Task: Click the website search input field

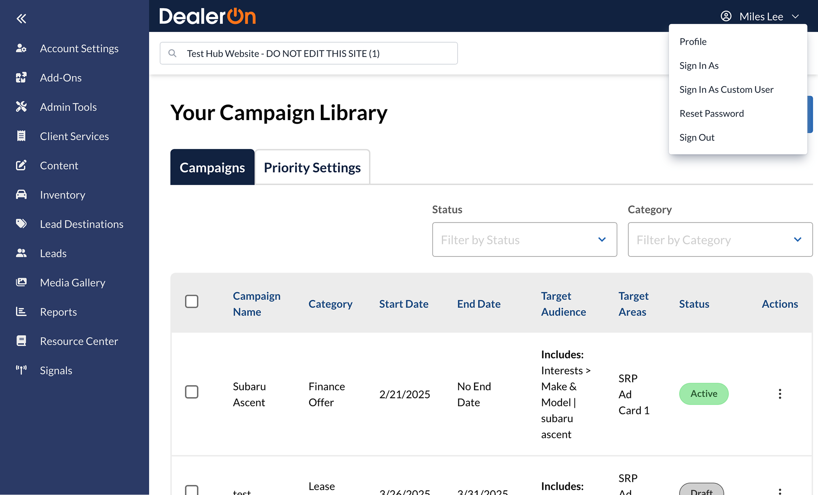Action: (309, 53)
